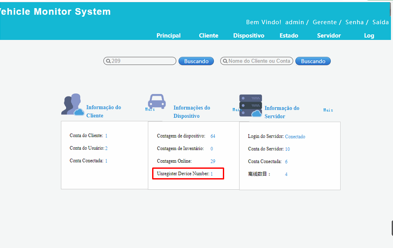Click the car device icon

pyautogui.click(x=157, y=102)
